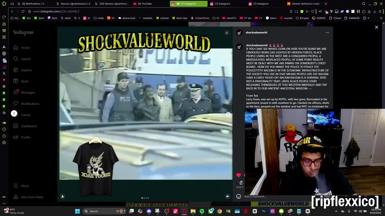Open the More menu in sidebar

tap(21, 186)
